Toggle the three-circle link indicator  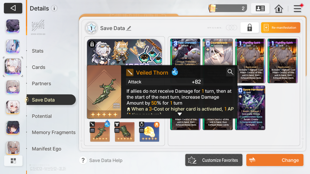(231, 28)
